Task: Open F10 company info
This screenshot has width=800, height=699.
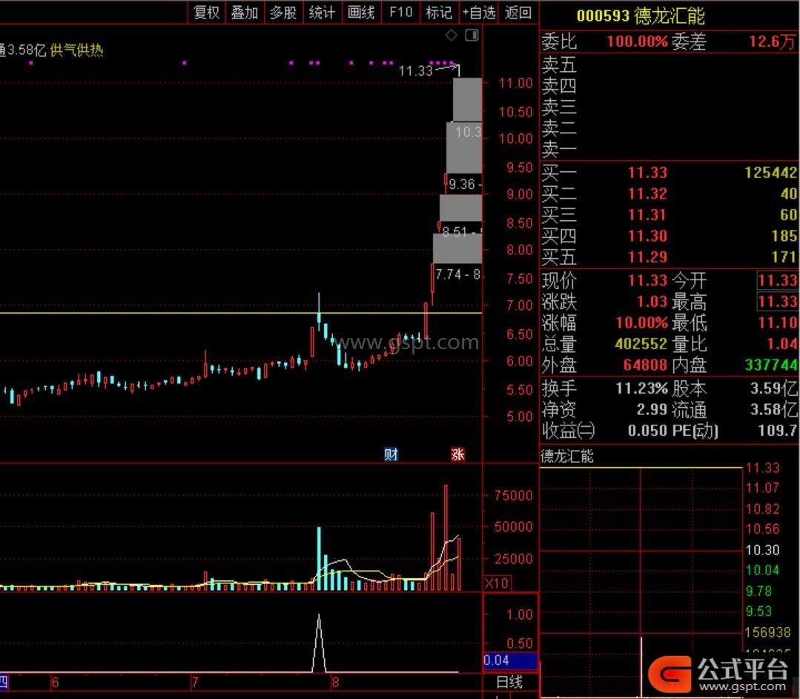Action: (400, 13)
